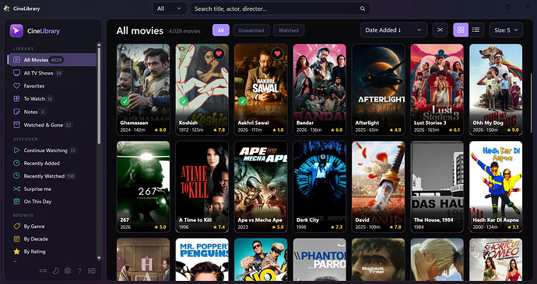Open the Size: S dropdown
Image resolution: width=537 pixels, height=284 pixels.
tap(506, 30)
